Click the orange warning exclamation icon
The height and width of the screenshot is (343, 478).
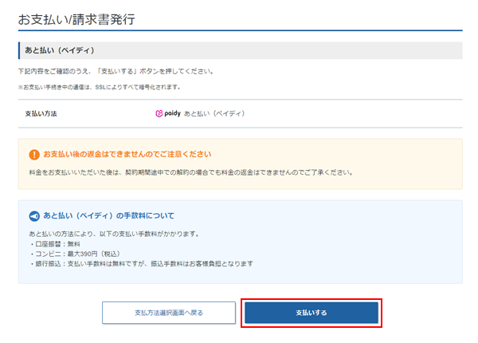[33, 155]
